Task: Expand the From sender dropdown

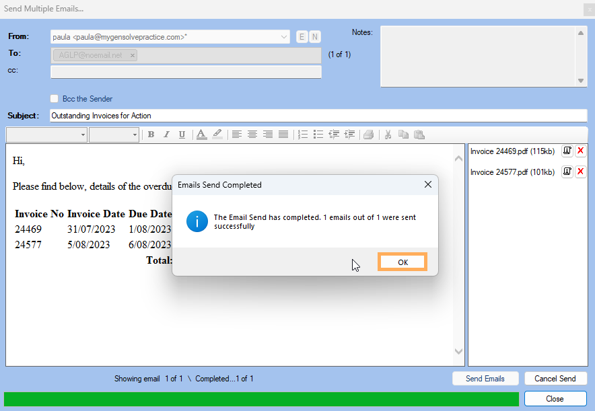Action: 284,37
